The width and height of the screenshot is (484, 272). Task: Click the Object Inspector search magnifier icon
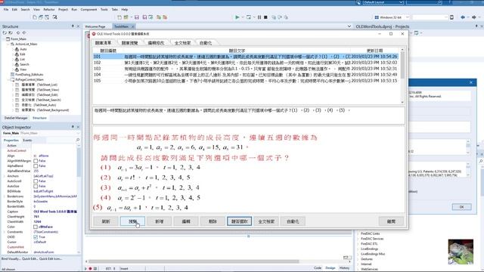point(78,140)
